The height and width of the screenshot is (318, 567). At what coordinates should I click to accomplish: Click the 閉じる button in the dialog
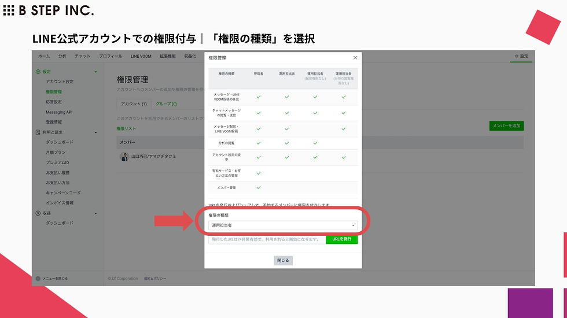[283, 261]
